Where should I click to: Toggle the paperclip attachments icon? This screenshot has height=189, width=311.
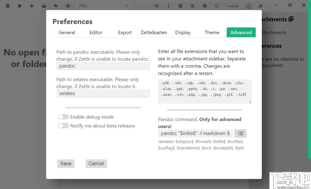261,6
